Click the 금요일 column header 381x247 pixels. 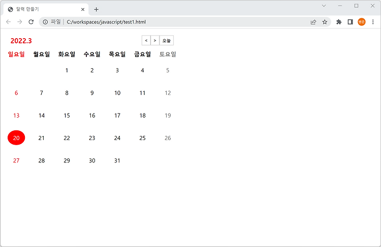pyautogui.click(x=143, y=54)
